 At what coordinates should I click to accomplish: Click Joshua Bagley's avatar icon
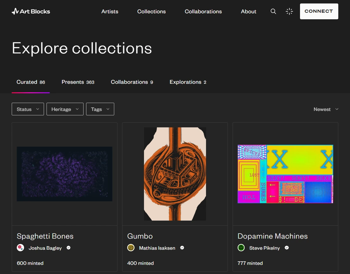pos(21,248)
